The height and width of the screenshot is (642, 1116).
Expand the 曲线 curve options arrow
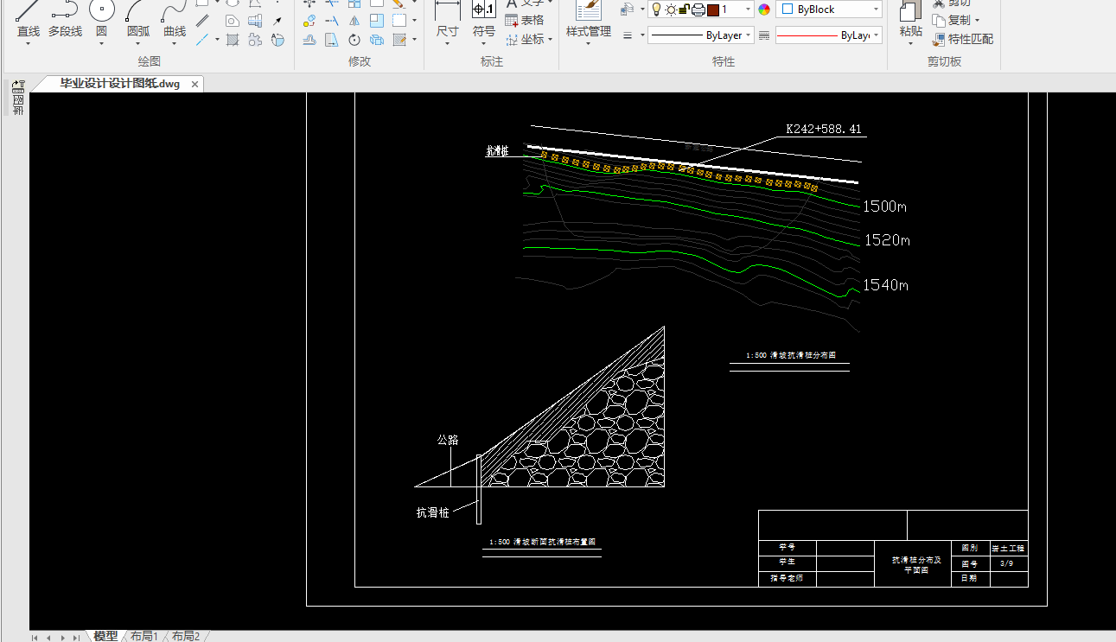pyautogui.click(x=175, y=43)
